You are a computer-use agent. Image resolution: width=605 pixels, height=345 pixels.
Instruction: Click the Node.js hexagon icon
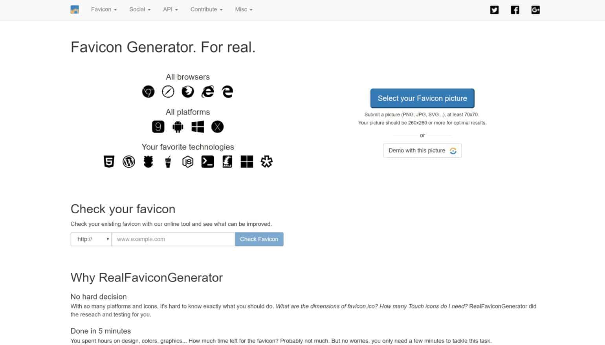coord(188,162)
